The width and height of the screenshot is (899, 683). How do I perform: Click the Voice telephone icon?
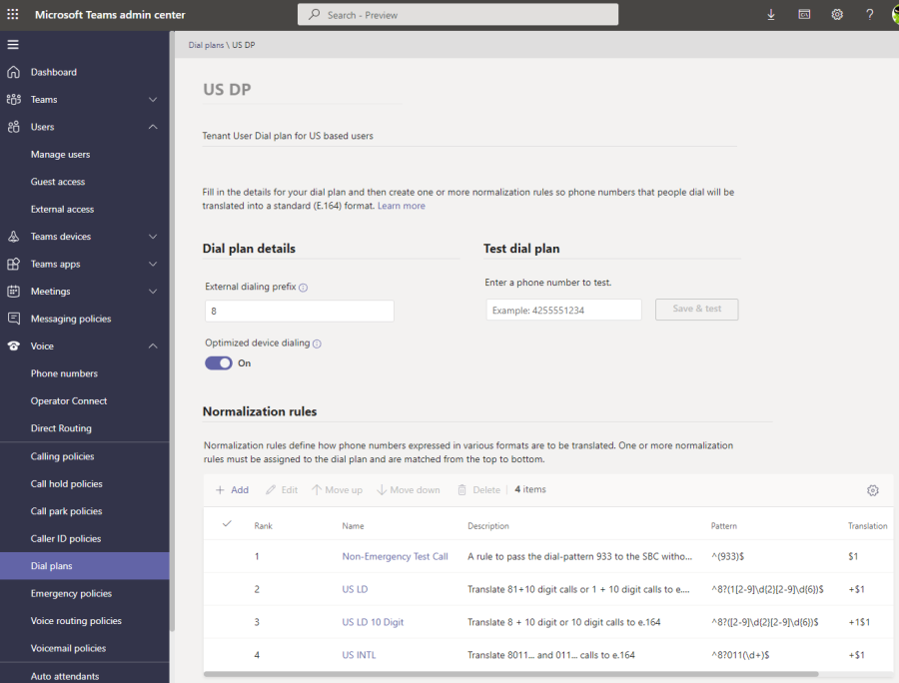[x=14, y=346]
